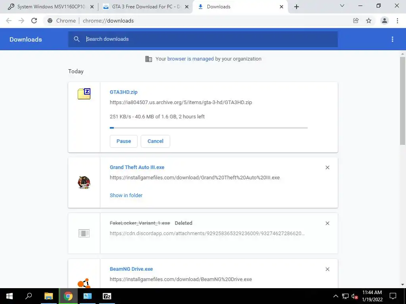406x304 pixels.
Task: Close the GTA 3 Free Download tab
Action: [187, 7]
